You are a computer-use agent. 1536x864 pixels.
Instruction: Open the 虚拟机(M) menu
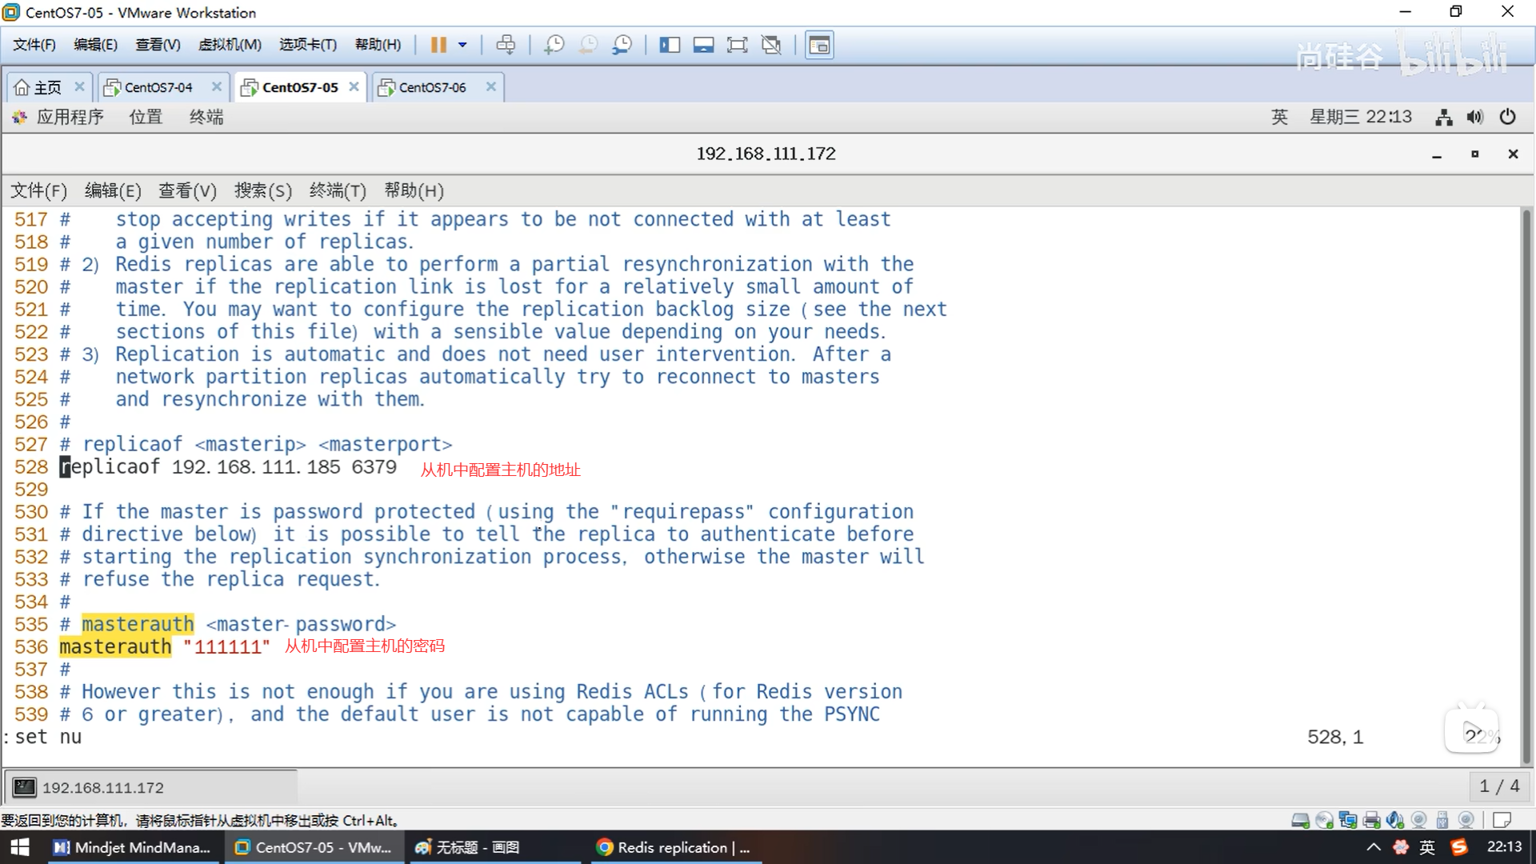pos(230,45)
